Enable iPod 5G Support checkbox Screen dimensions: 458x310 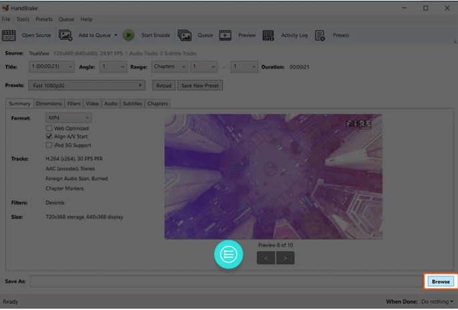49,145
